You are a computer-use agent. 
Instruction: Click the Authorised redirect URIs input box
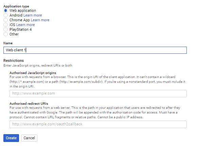[x=98, y=124]
